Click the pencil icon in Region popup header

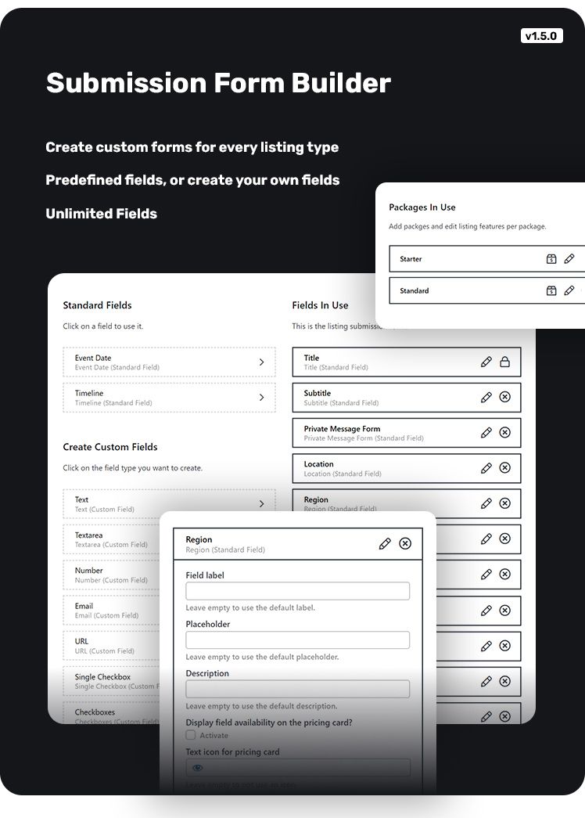pos(385,543)
